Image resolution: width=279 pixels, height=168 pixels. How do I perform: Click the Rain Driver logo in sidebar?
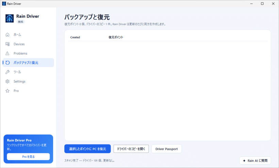coord(10,18)
